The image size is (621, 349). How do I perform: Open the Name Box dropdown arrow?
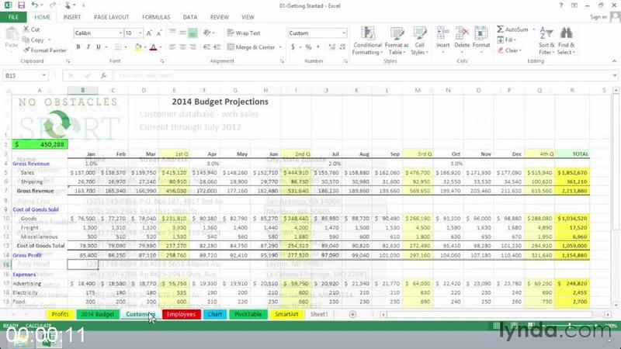(x=43, y=75)
